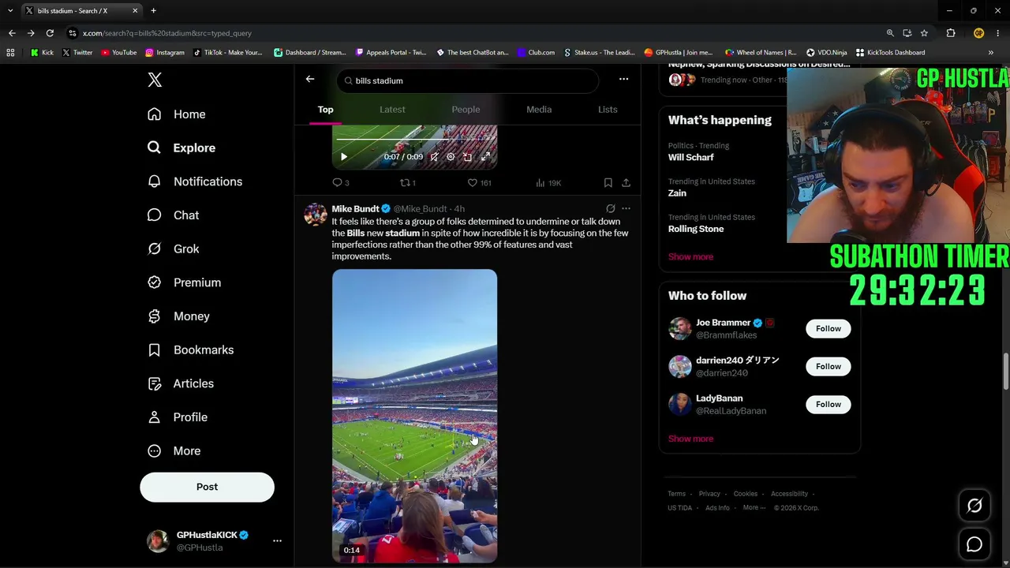Open Notifications in the X sidebar
Viewport: 1010px width, 568px height.
coord(195,181)
